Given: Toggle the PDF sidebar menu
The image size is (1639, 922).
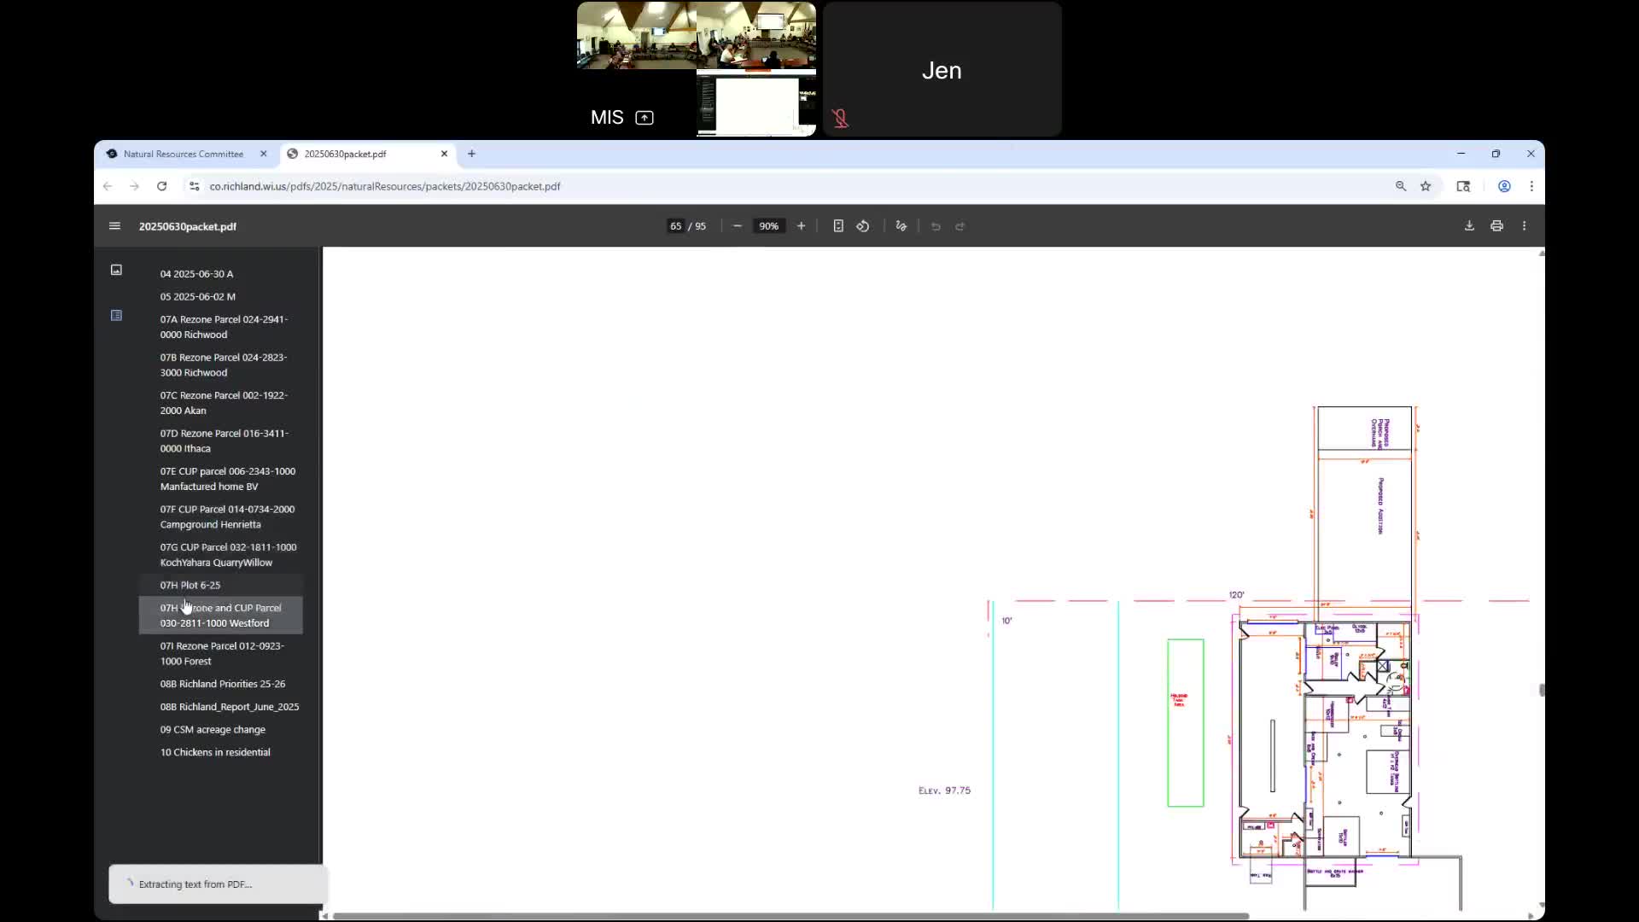Looking at the screenshot, I should click(x=114, y=226).
